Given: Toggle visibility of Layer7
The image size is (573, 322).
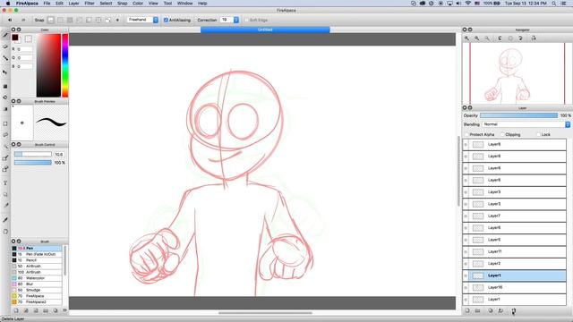Looking at the screenshot, I should pos(466,216).
